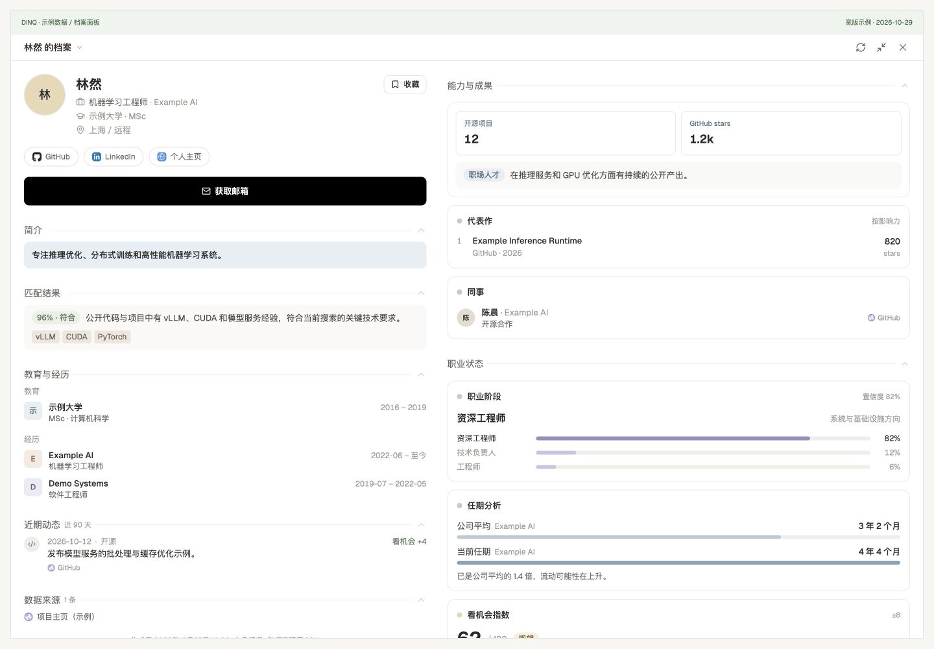934x649 pixels.
Task: Collapse the 能力与成果 section
Action: [904, 86]
